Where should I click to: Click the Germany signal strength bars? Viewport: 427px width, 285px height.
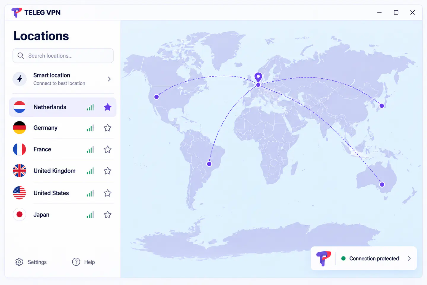[x=90, y=128]
